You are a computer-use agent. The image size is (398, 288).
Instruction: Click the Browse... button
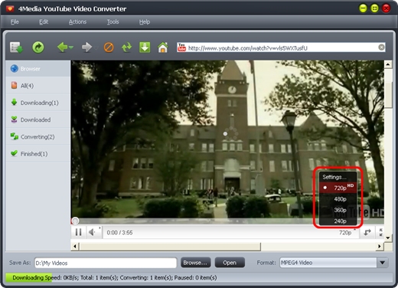click(195, 263)
